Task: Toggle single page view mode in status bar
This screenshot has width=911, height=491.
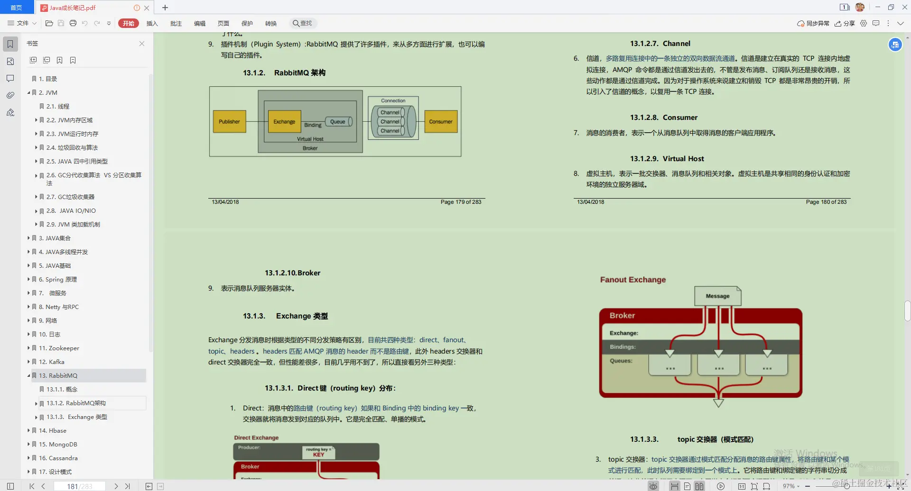Action: (687, 486)
